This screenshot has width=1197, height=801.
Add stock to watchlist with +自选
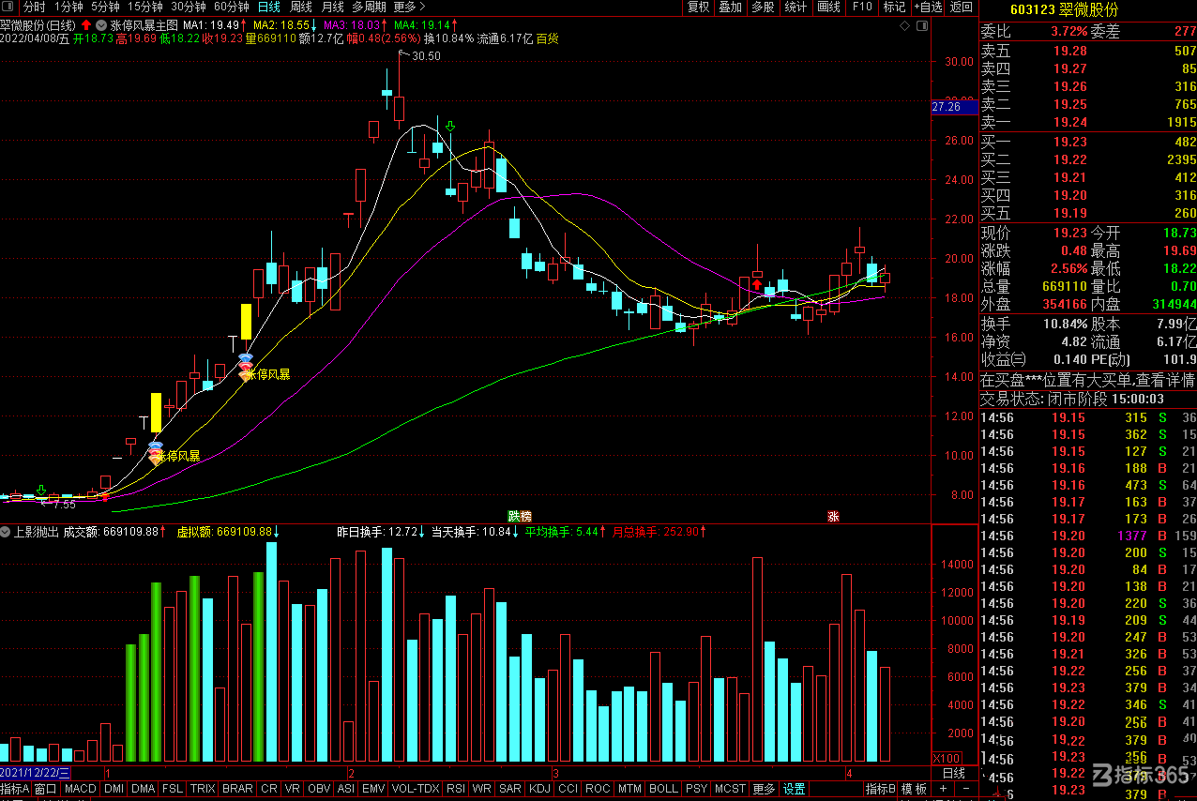coord(927,7)
